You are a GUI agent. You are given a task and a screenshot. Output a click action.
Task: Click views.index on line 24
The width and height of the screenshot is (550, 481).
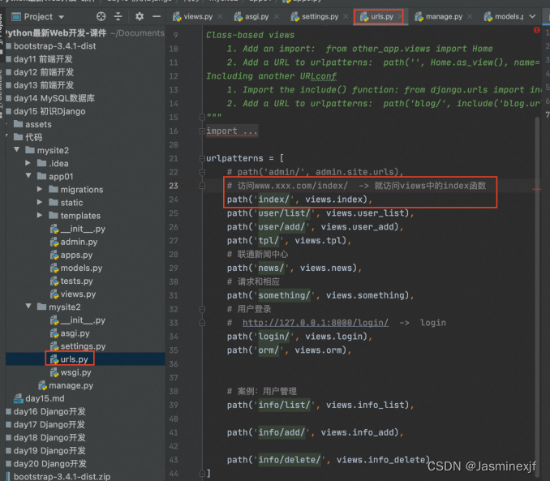[333, 200]
